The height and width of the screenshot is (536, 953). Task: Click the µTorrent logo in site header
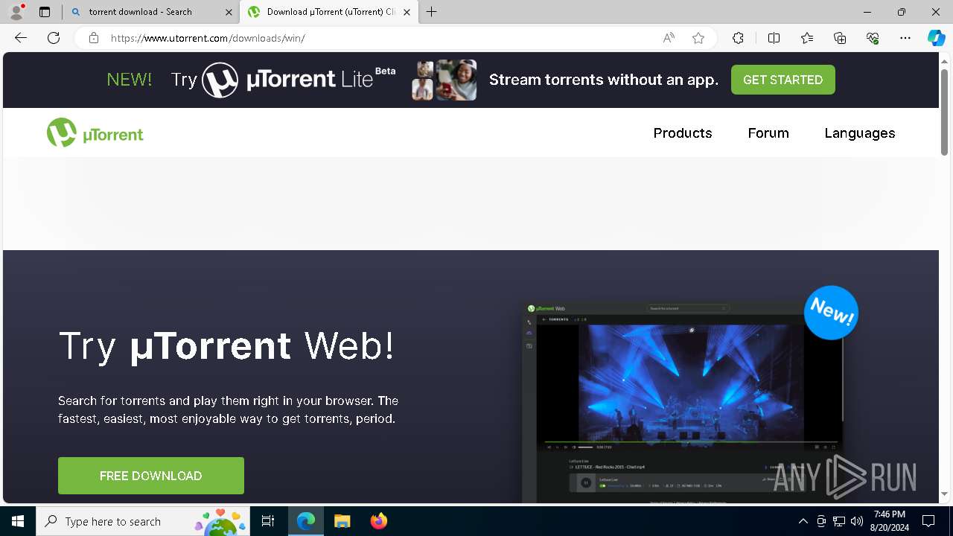point(95,133)
